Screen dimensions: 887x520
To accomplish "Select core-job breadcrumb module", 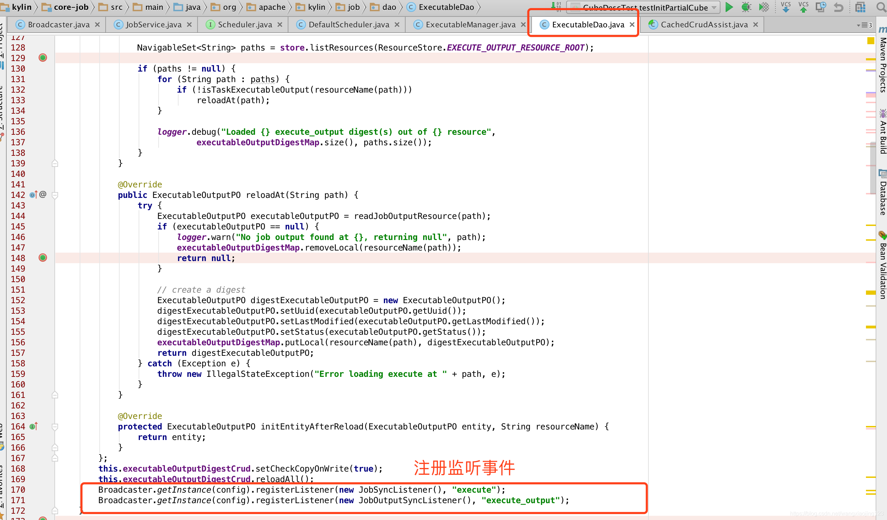I will [66, 7].
